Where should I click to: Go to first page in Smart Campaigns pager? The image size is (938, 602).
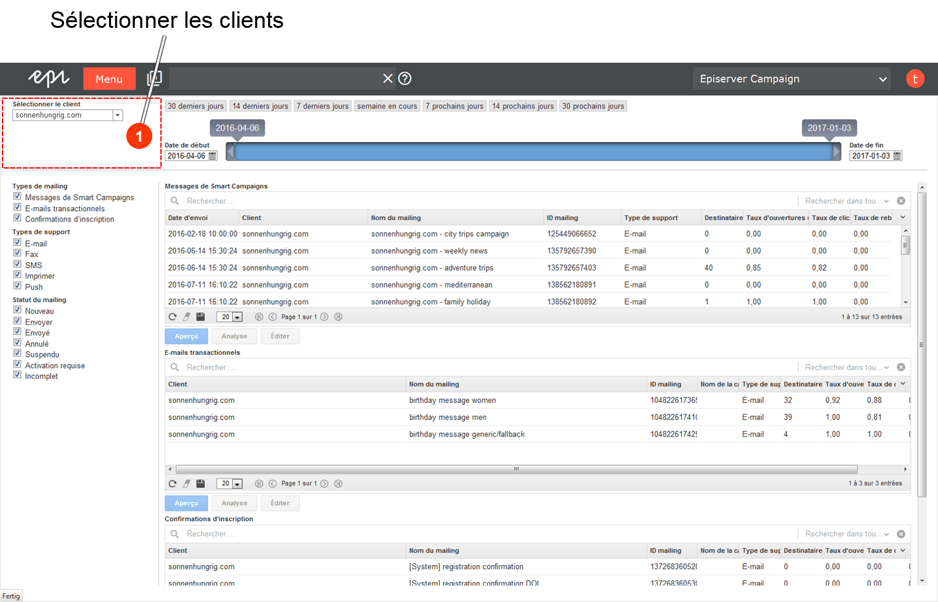(259, 317)
